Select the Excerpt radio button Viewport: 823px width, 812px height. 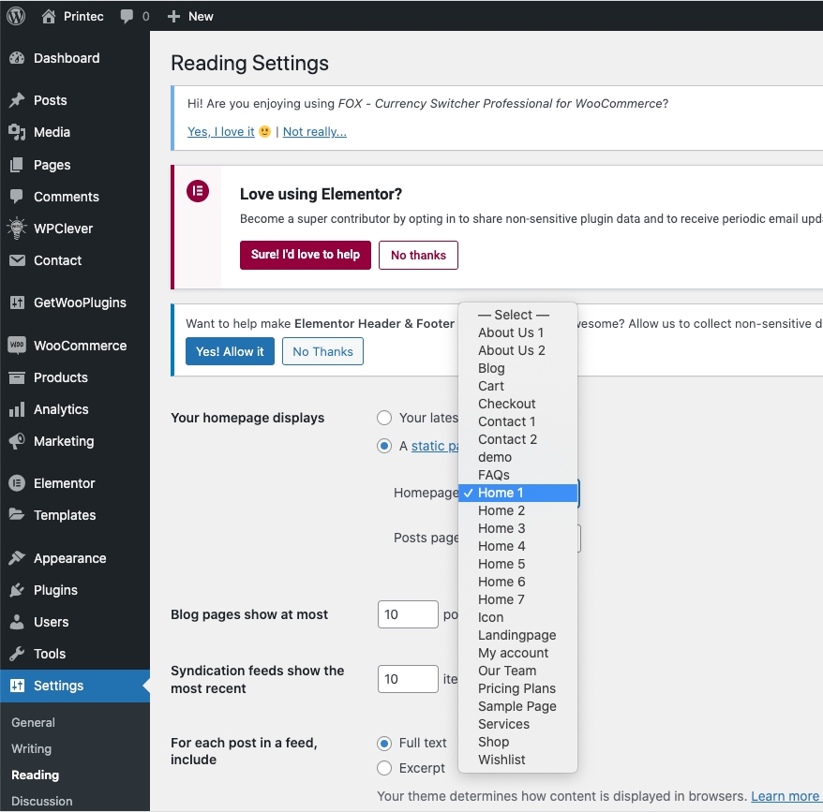point(384,768)
